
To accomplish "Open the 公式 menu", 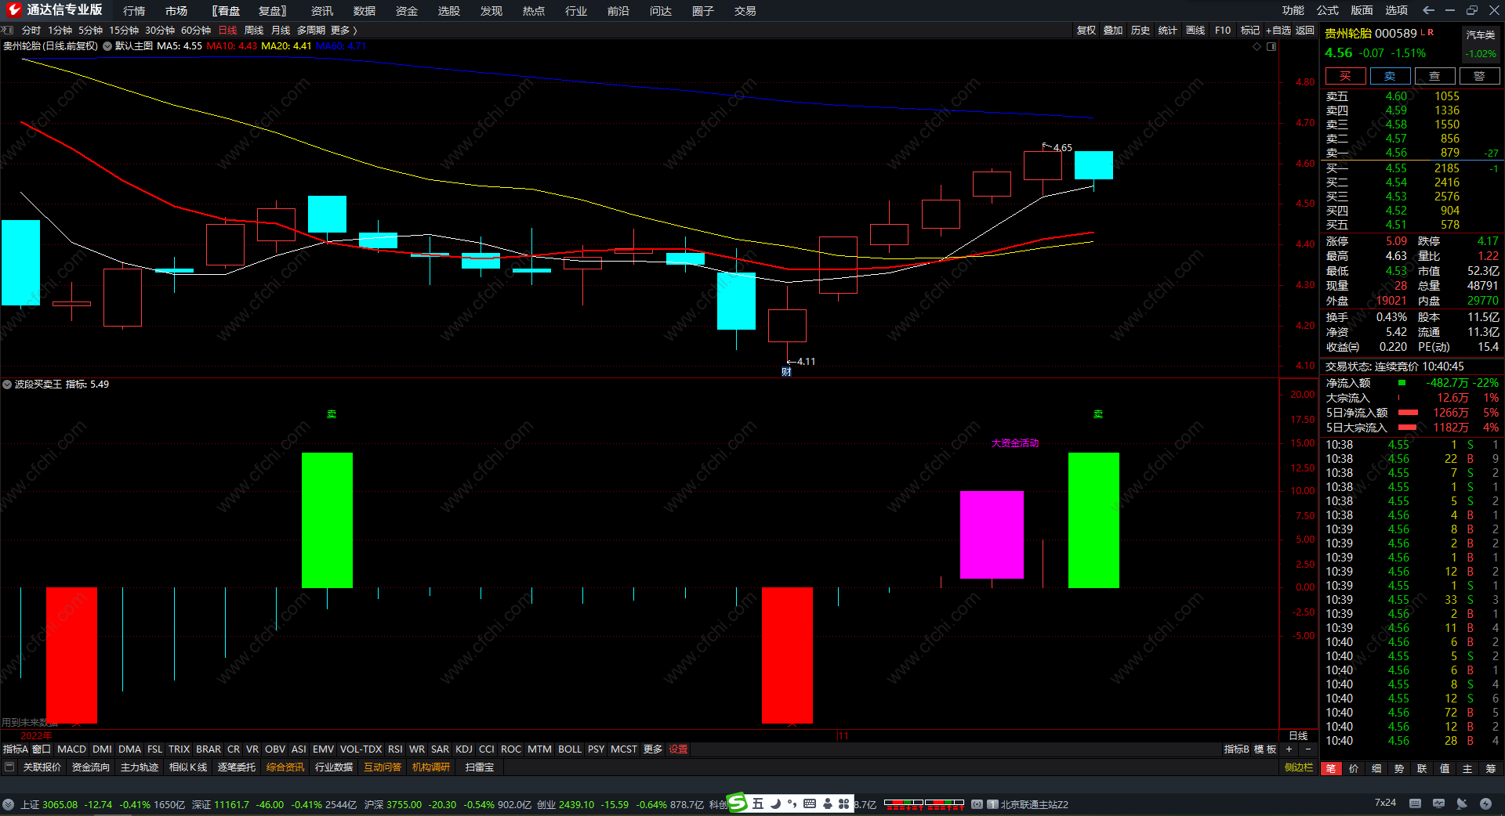I will (x=1328, y=10).
